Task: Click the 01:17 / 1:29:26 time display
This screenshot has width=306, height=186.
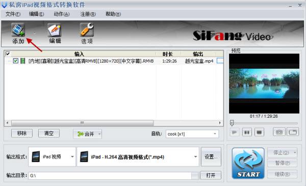Action: point(264,116)
